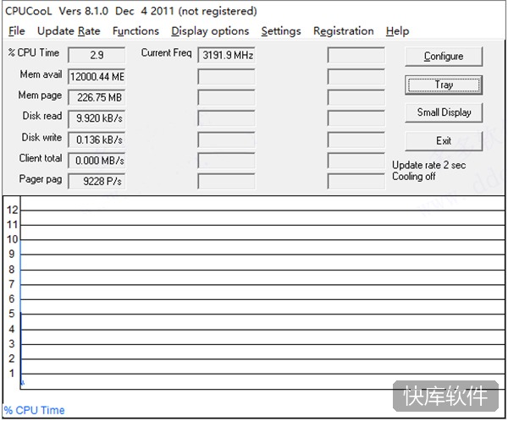Open the Update Rate menu

pos(69,31)
